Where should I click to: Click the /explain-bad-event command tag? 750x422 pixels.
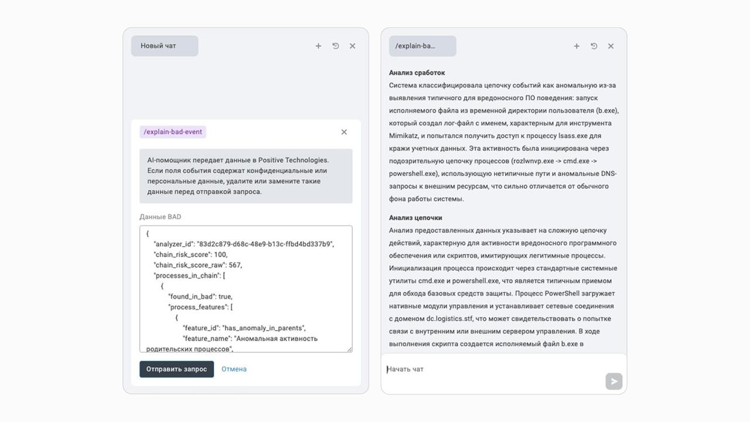coord(173,132)
